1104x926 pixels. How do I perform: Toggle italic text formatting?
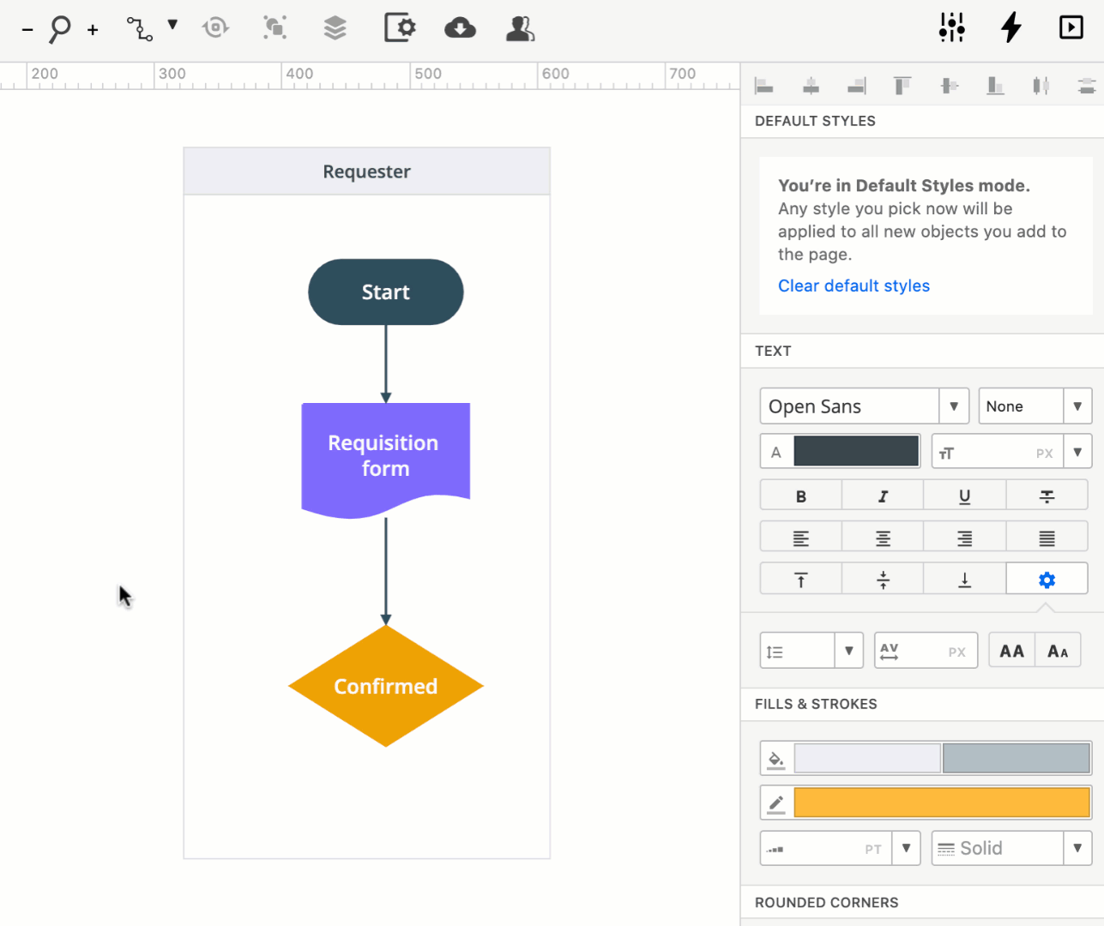pos(882,495)
